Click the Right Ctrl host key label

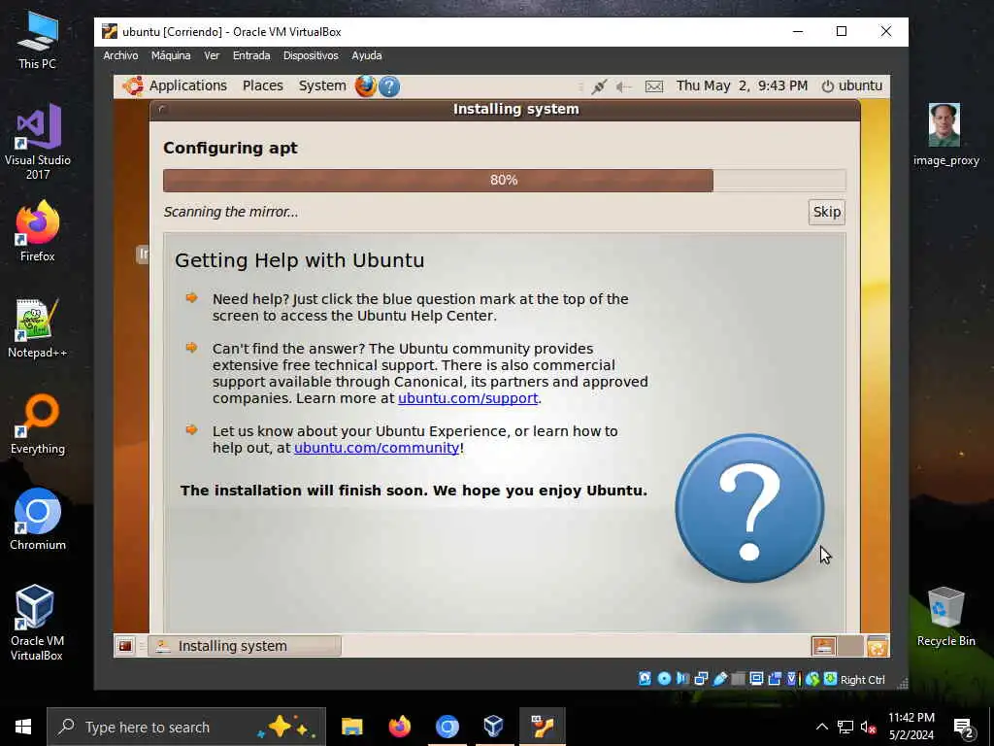(862, 679)
